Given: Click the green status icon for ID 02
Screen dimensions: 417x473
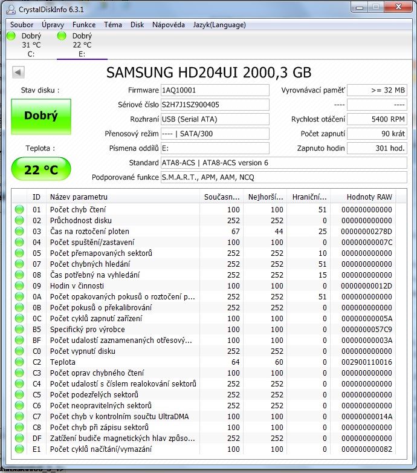Looking at the screenshot, I should [x=19, y=220].
